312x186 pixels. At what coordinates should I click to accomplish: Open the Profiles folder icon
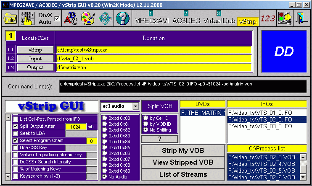[10, 18]
